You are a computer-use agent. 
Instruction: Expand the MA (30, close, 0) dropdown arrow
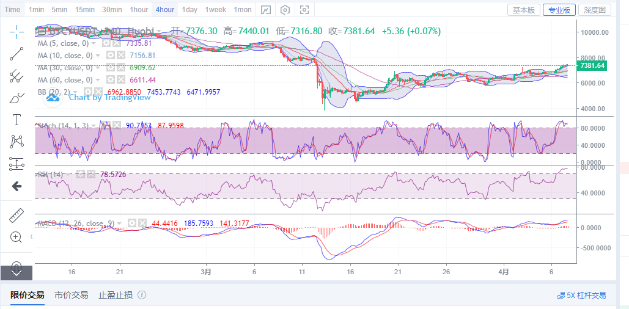(x=98, y=68)
